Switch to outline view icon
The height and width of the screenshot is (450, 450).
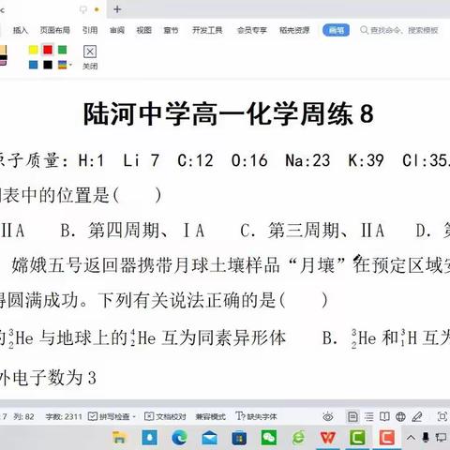[369, 416]
